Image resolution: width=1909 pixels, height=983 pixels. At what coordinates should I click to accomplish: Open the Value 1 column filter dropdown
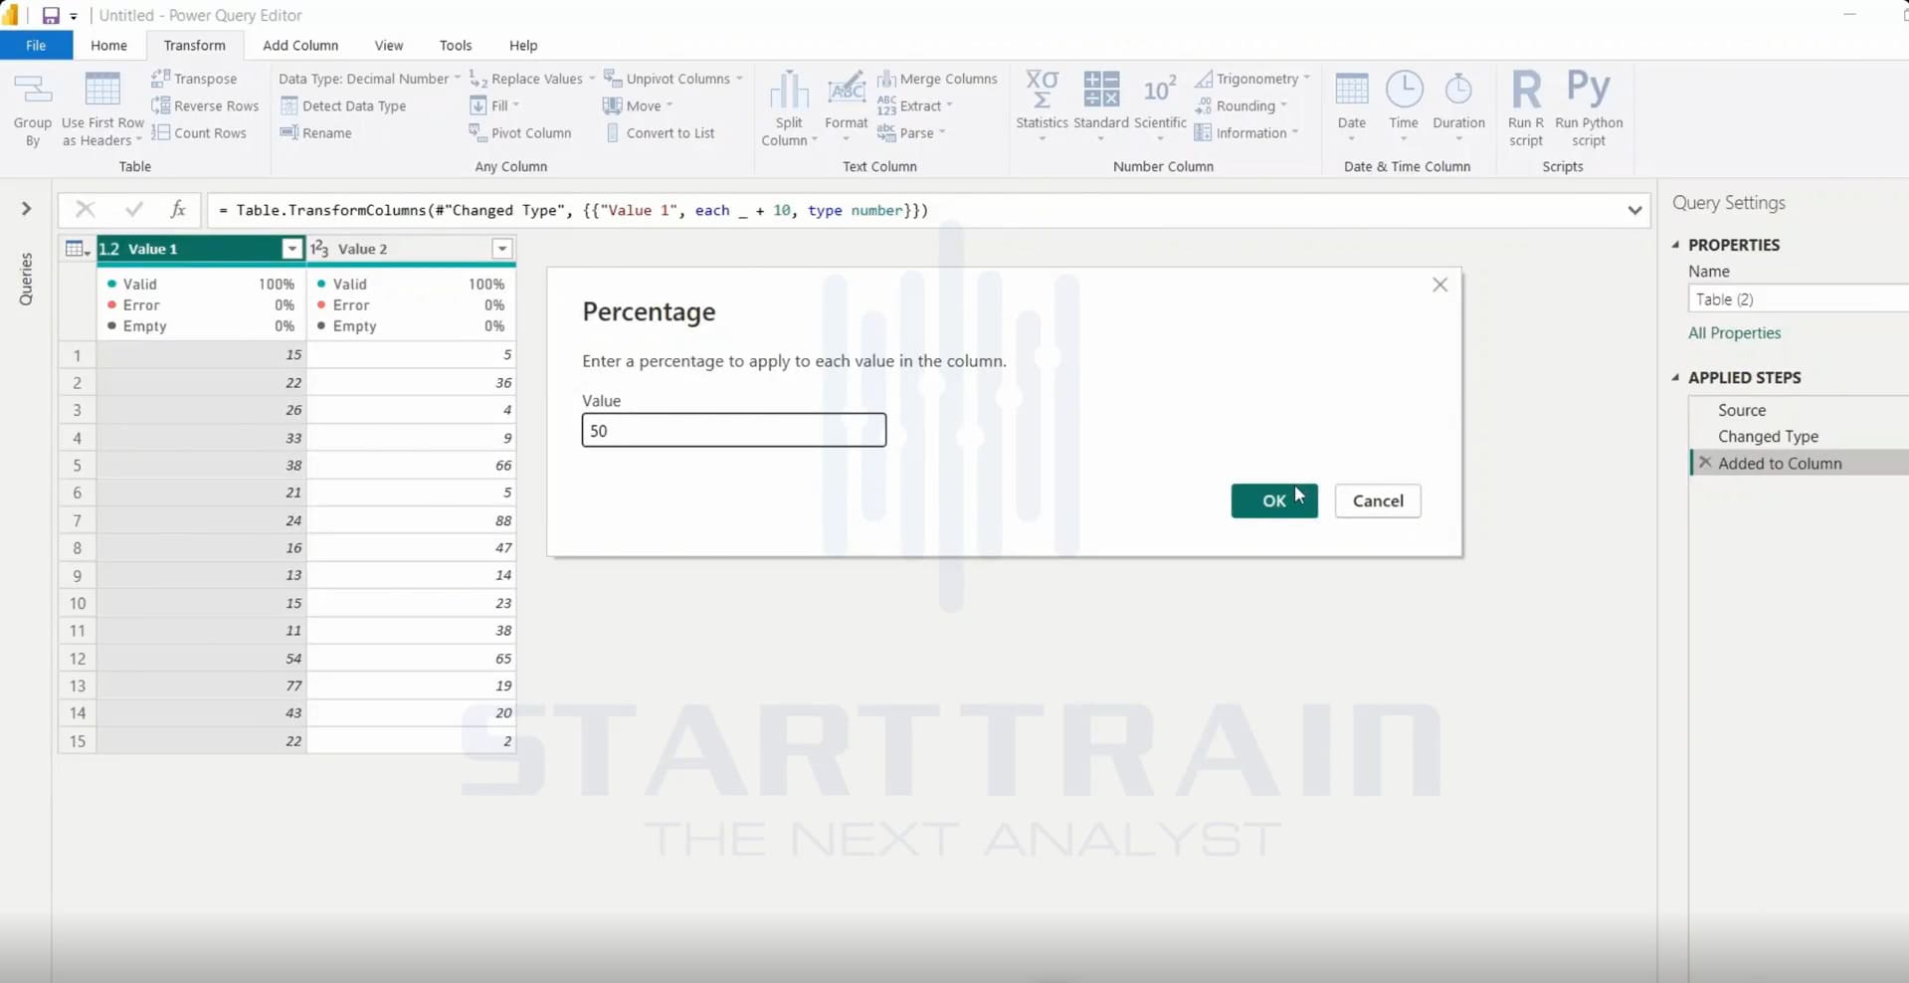pos(291,249)
